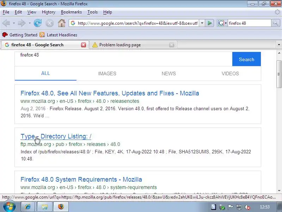Click the muted volume tray icon
282x212 pixels.
248,207
